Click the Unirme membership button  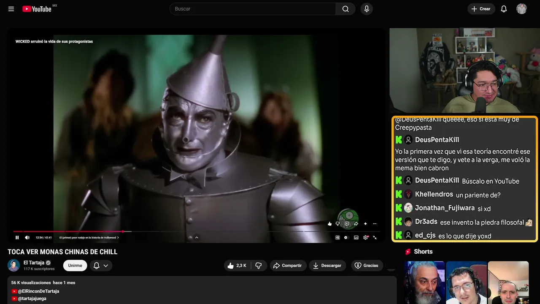[x=75, y=266]
